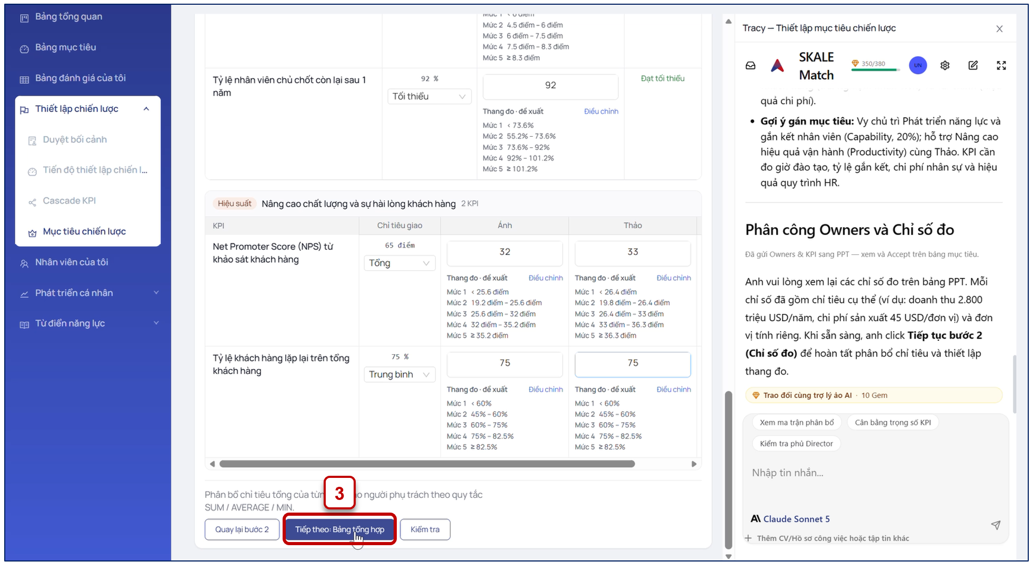Click Cascade KPI share icon

click(x=32, y=202)
